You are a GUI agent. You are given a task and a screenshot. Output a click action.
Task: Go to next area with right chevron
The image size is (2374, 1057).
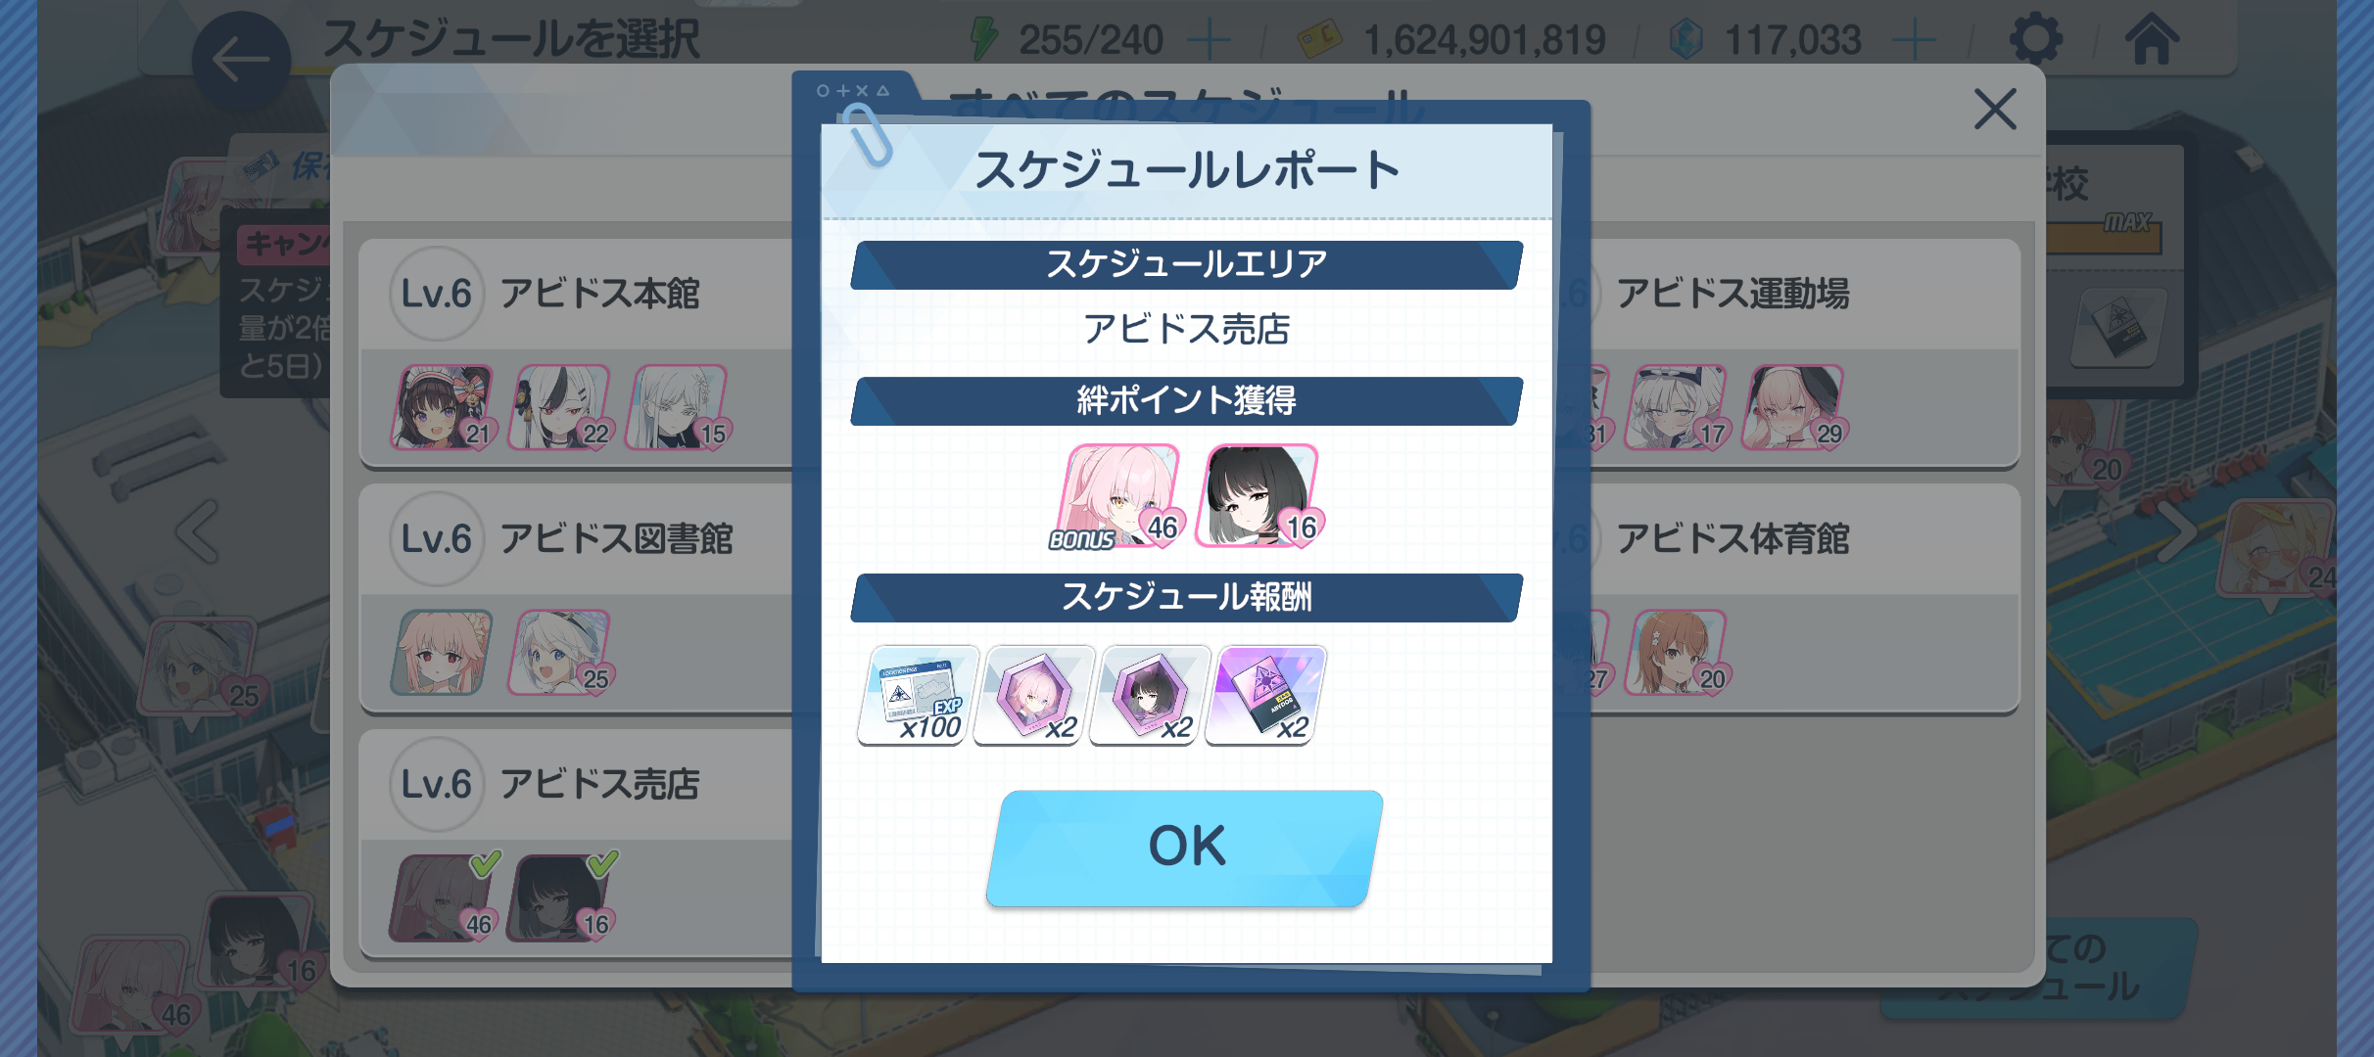[2176, 532]
